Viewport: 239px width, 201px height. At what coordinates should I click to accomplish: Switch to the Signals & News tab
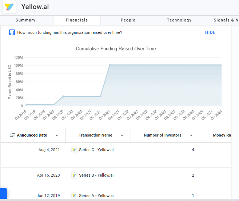pyautogui.click(x=226, y=20)
